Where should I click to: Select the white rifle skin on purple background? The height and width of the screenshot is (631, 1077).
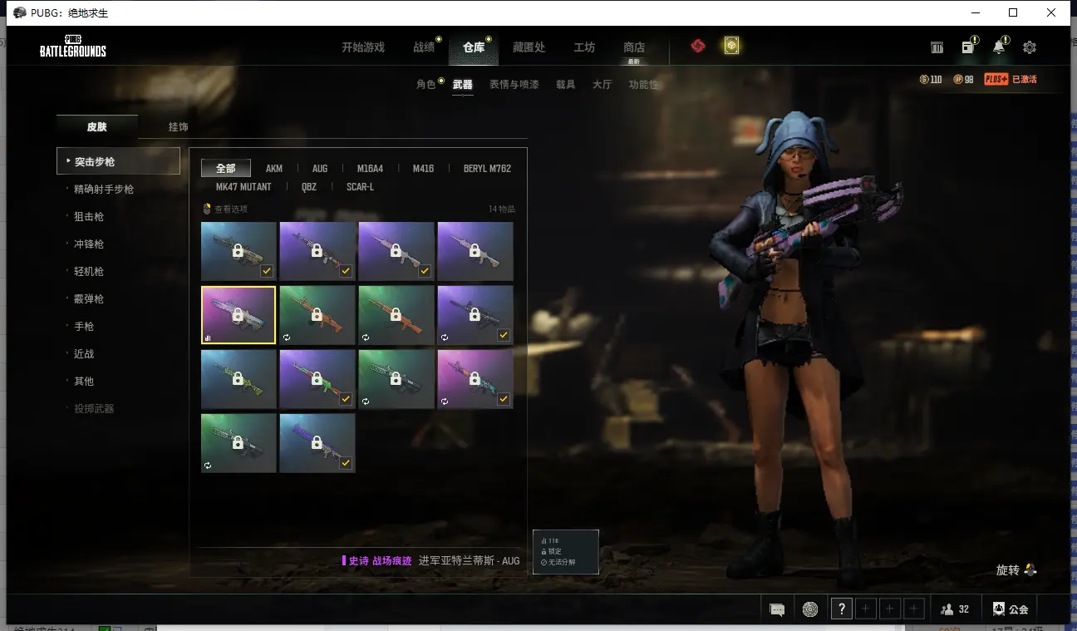pyautogui.click(x=475, y=251)
